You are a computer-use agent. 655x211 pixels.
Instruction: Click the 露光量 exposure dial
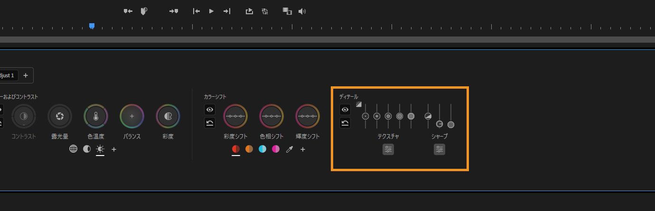click(60, 116)
